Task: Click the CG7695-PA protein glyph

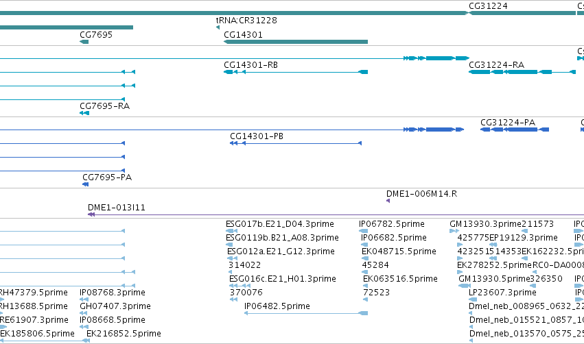Action: tap(85, 184)
